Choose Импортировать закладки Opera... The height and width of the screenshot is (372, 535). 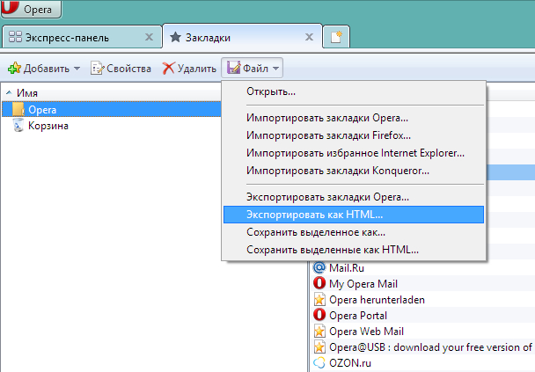pyautogui.click(x=354, y=118)
